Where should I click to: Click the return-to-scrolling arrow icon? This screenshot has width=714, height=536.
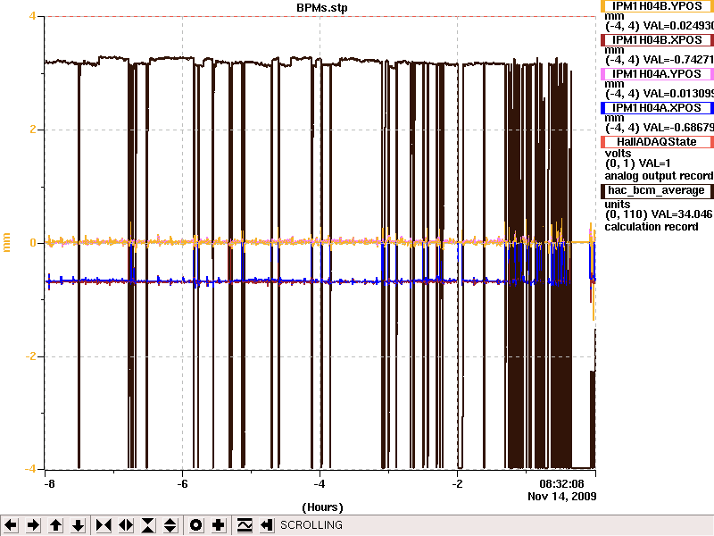tap(267, 525)
